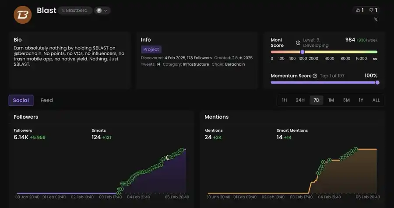The width and height of the screenshot is (394, 208).
Task: Select the Social tab
Action: [21, 100]
